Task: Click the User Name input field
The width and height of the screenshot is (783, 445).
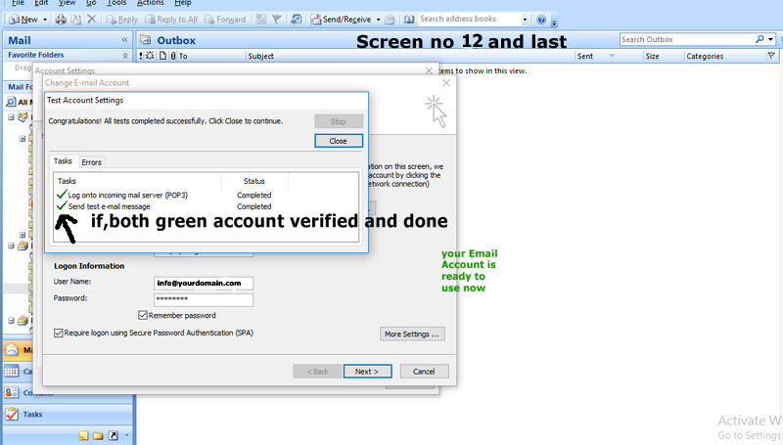Action: coord(204,283)
